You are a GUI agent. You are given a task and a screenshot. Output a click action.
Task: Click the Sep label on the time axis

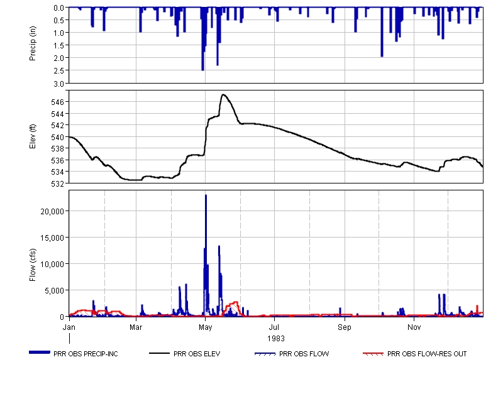[x=345, y=327]
